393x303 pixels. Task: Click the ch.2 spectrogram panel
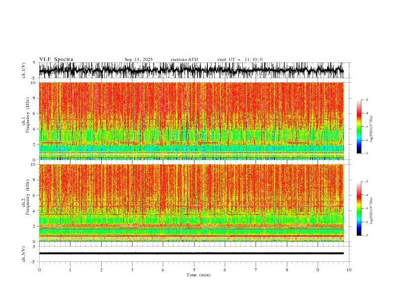coord(192,203)
